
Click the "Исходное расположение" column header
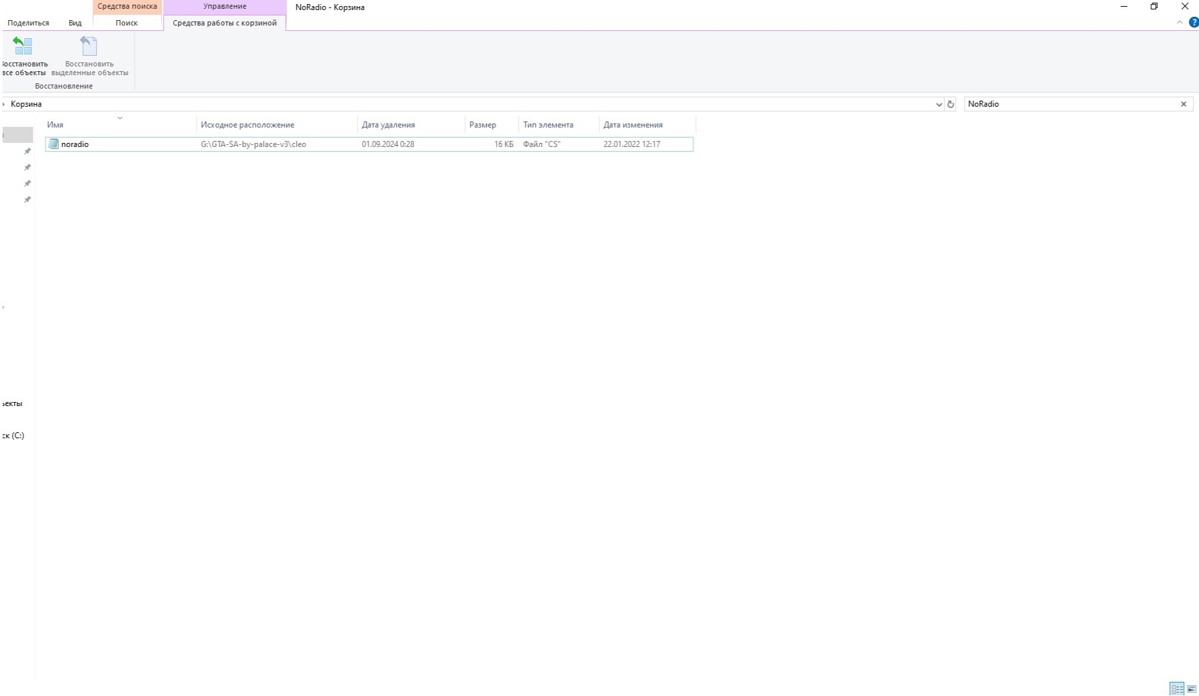tap(247, 125)
